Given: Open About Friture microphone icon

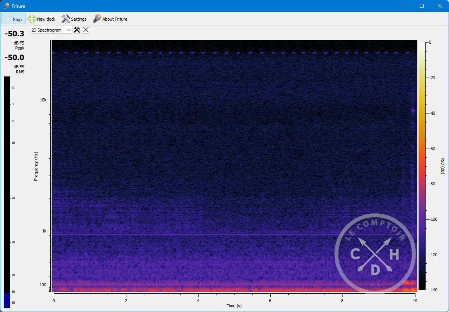Looking at the screenshot, I should click(97, 19).
